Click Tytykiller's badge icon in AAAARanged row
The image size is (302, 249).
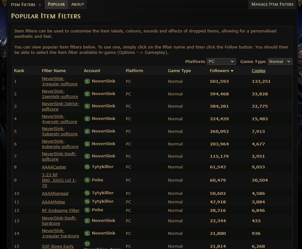pos(87,193)
